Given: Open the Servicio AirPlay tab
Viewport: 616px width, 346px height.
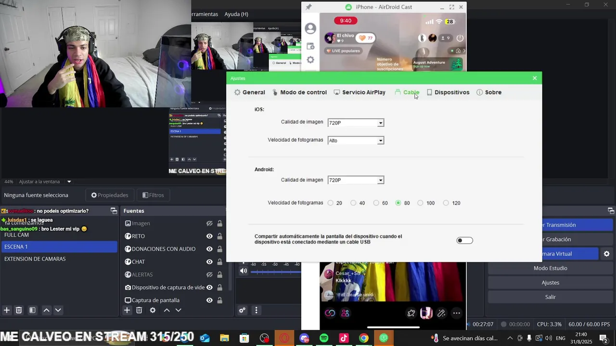Looking at the screenshot, I should click(x=359, y=92).
